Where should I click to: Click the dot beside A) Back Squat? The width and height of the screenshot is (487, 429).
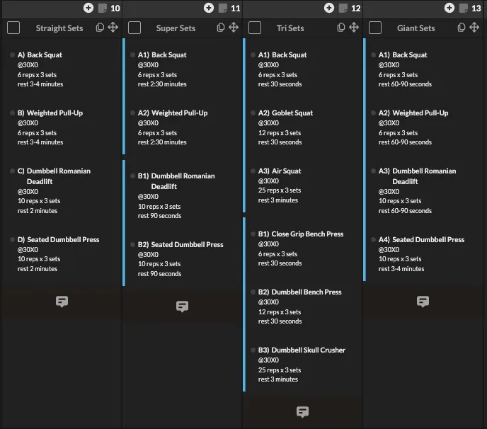tap(12, 55)
